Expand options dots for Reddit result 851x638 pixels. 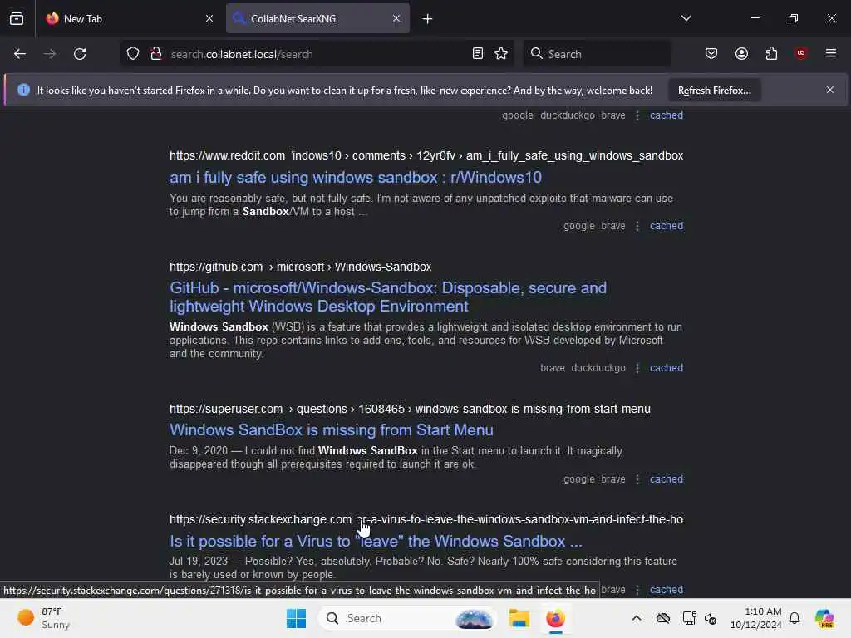pos(637,226)
